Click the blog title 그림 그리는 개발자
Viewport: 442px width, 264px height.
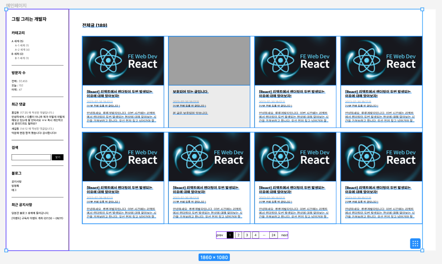coord(29,19)
